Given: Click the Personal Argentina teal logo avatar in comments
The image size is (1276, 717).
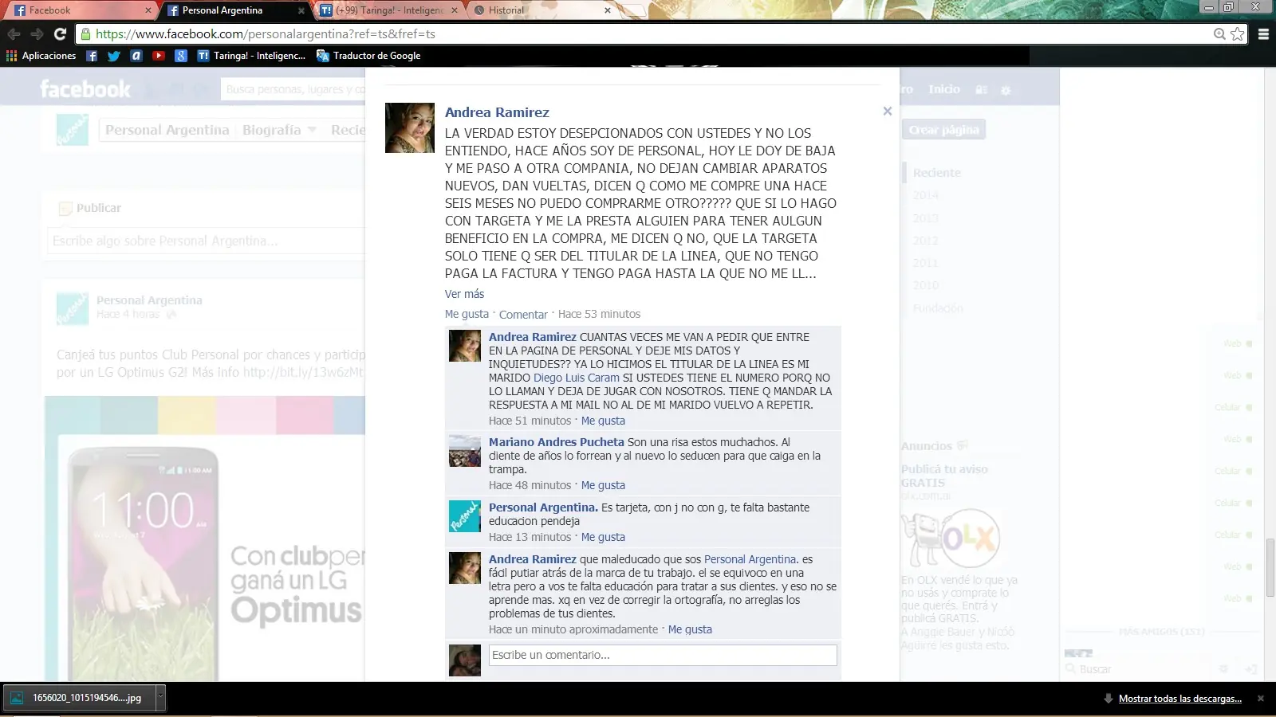Looking at the screenshot, I should click(x=465, y=516).
